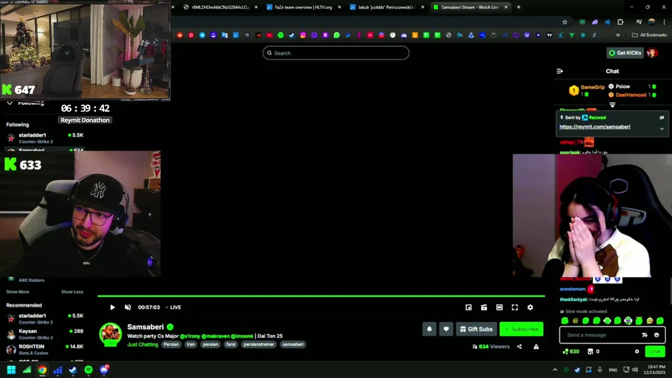Screen dimensions: 672x378
Task: Expand the pinned message chevron
Action: (x=661, y=129)
